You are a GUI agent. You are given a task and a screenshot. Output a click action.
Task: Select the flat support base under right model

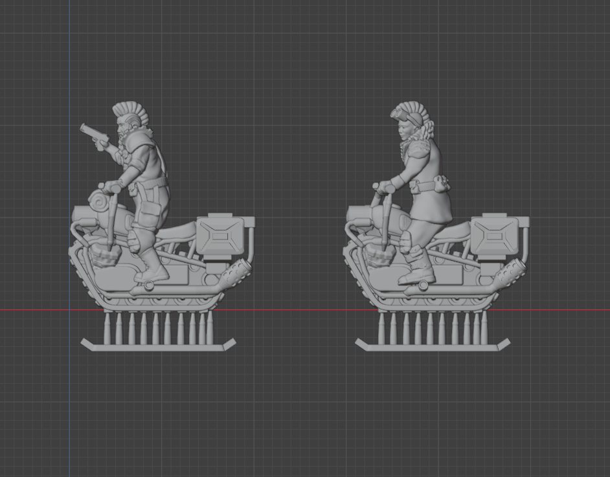coord(433,346)
